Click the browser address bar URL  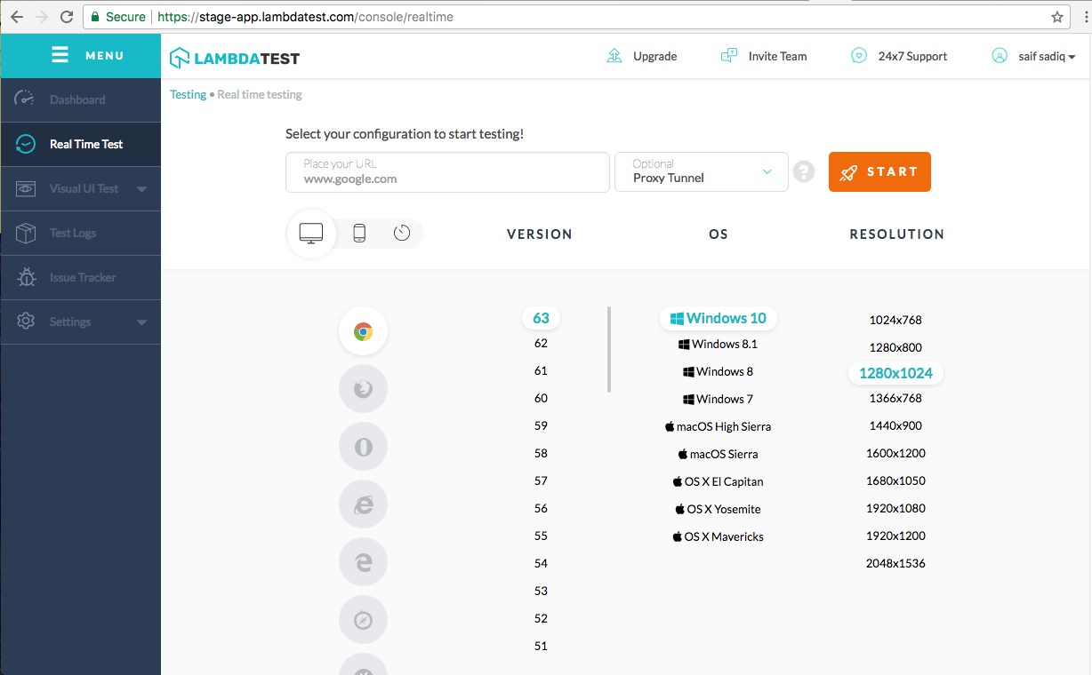click(x=305, y=17)
